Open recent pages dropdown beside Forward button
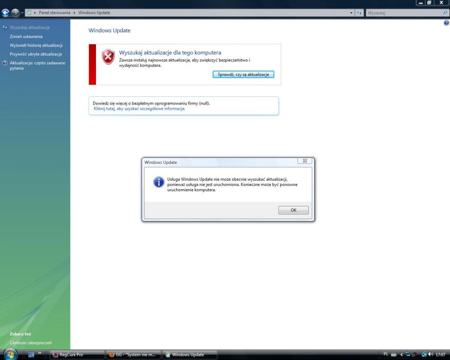Screen dimensions: 450x360 [22, 13]
